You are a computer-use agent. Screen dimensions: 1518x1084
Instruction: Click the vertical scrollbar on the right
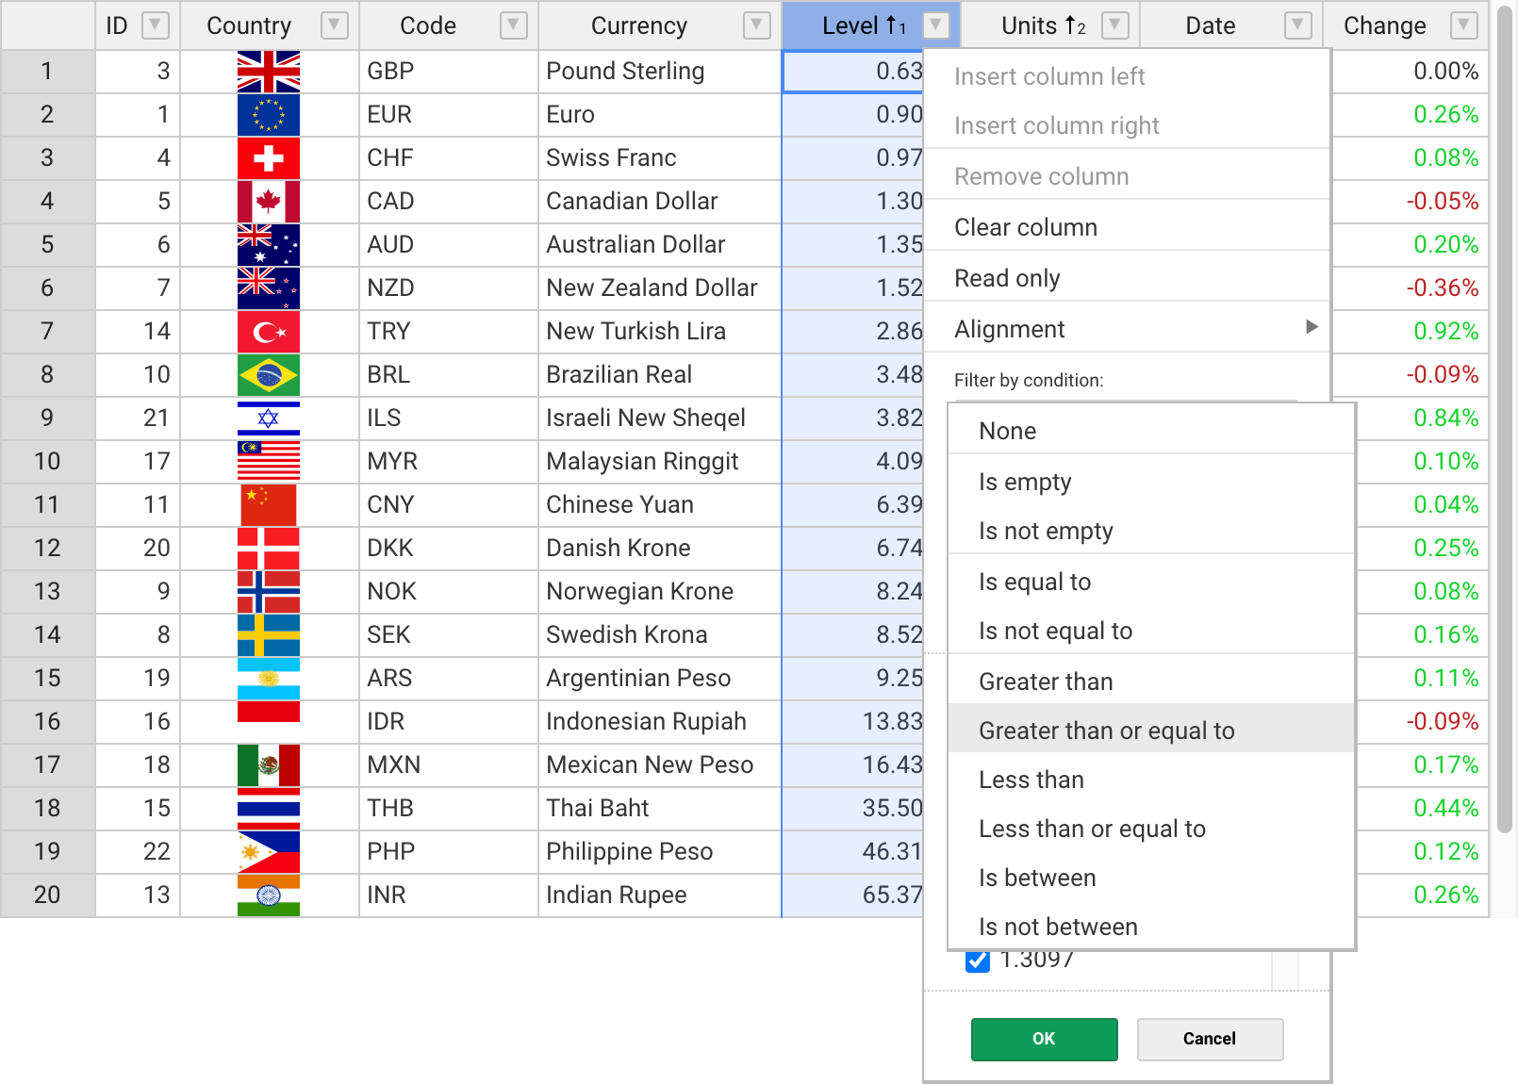pyautogui.click(x=1505, y=424)
